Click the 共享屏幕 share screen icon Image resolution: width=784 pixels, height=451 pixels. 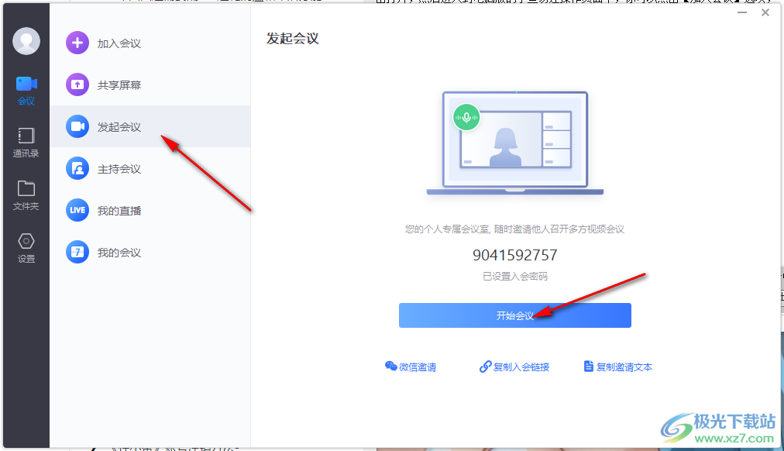tap(77, 85)
